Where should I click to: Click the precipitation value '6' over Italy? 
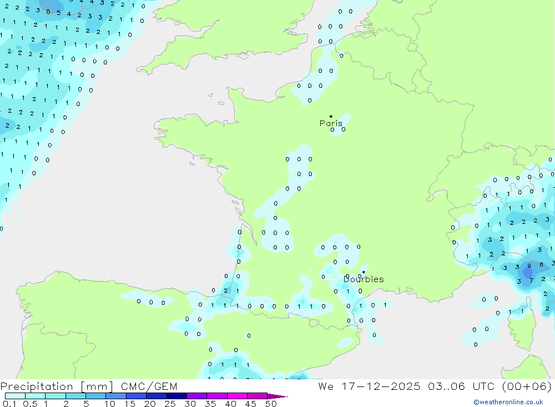tap(541, 265)
